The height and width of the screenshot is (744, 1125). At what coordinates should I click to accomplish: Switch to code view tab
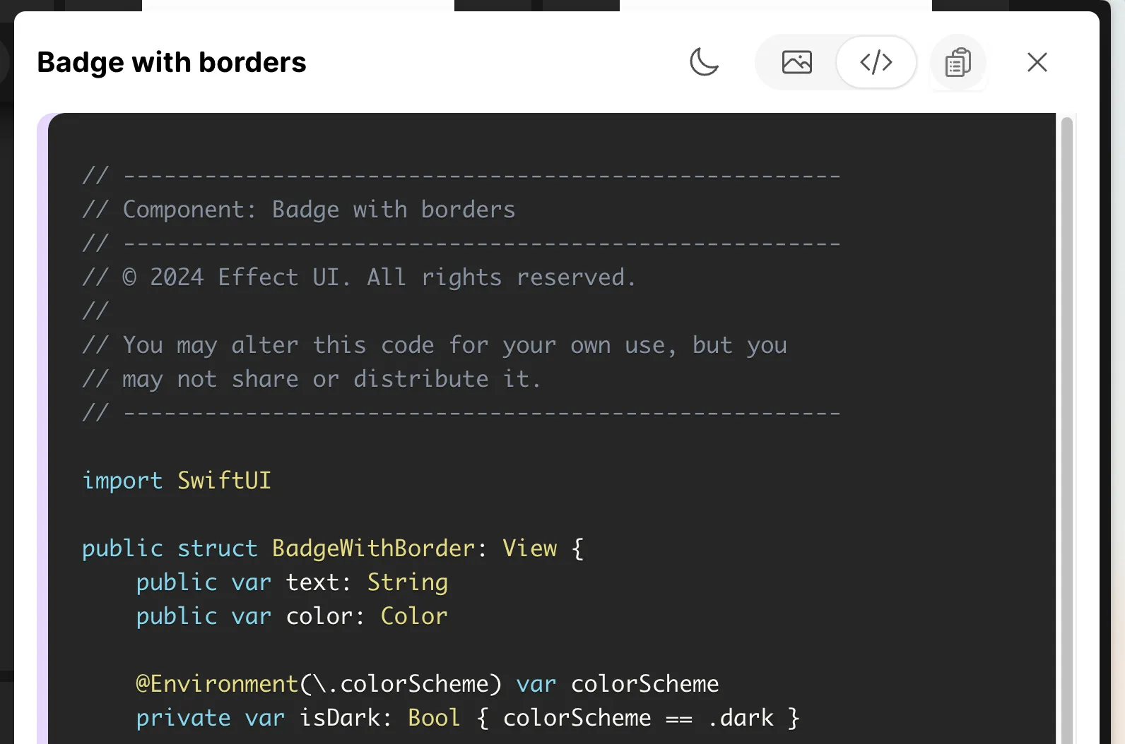tap(876, 62)
